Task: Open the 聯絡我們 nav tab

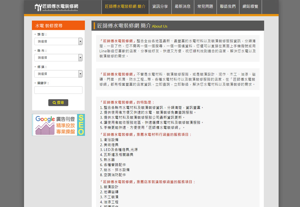Action: [x=228, y=7]
